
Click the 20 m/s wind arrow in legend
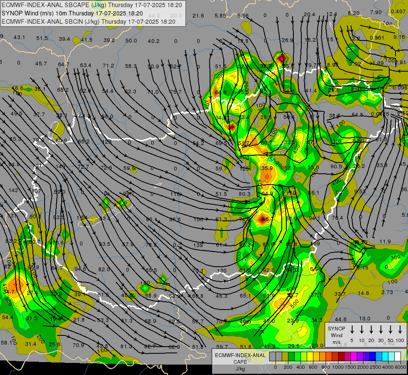pyautogui.click(x=371, y=329)
